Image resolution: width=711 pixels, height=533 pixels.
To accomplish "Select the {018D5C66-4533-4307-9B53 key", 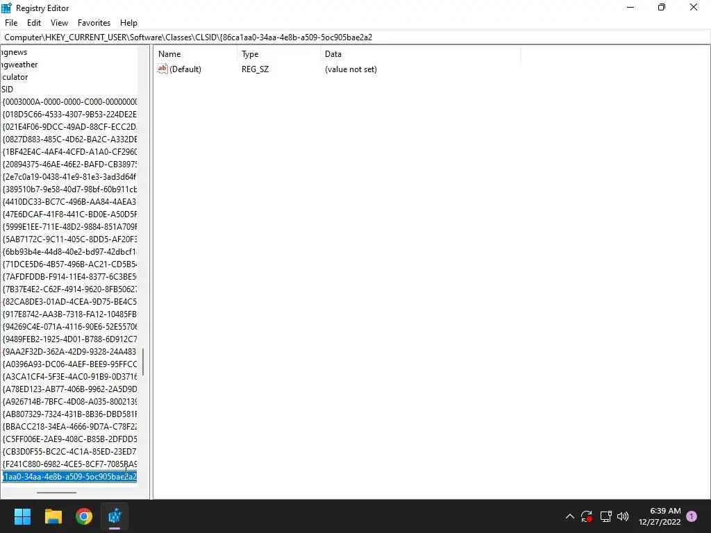I will click(69, 115).
